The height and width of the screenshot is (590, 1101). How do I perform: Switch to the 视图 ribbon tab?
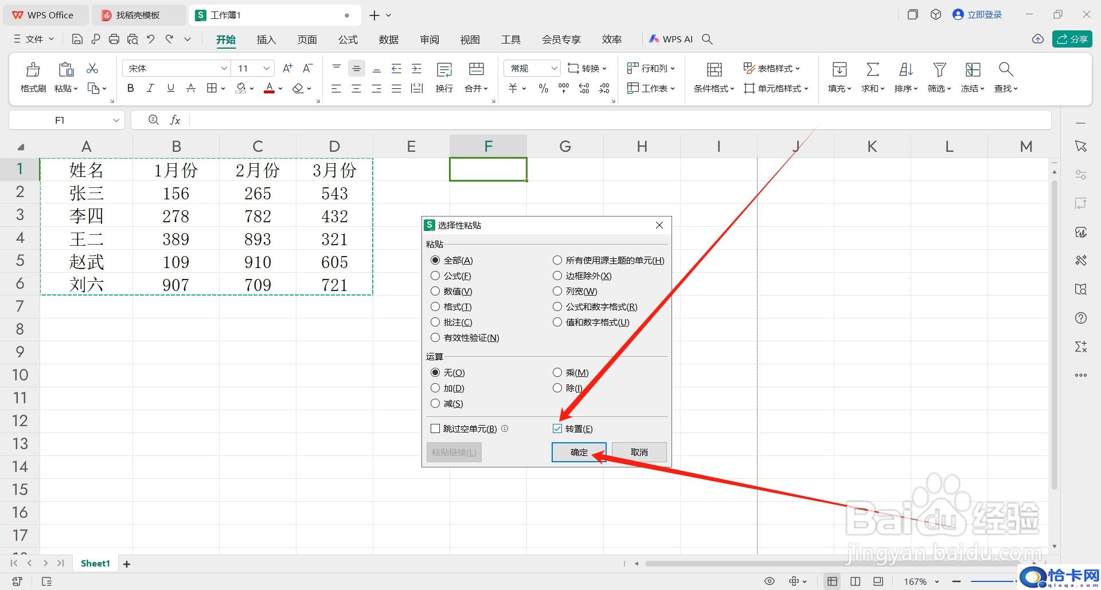point(470,40)
